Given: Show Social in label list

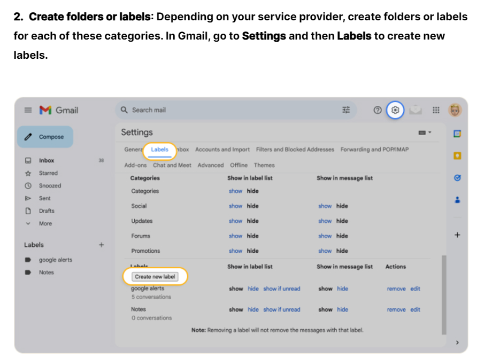Looking at the screenshot, I should coord(235,206).
